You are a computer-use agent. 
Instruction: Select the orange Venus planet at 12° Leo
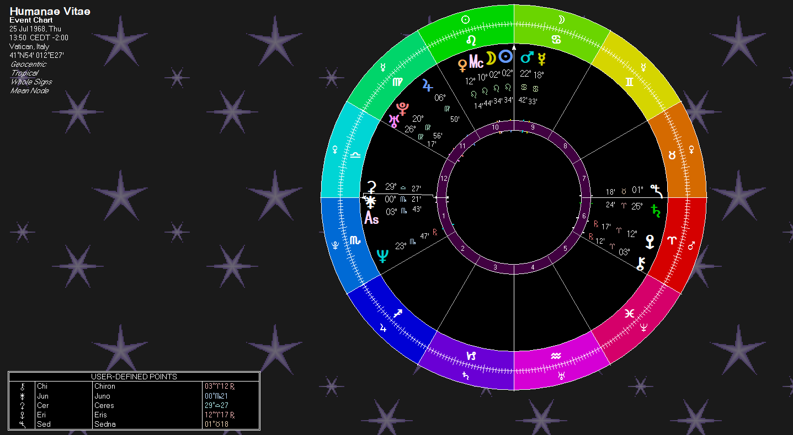click(x=462, y=66)
